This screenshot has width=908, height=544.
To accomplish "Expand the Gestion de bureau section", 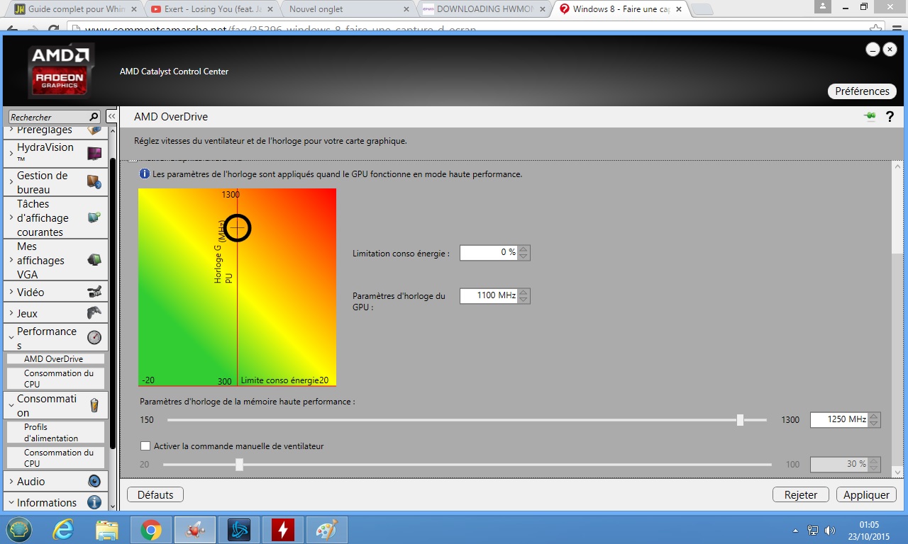I will point(11,183).
